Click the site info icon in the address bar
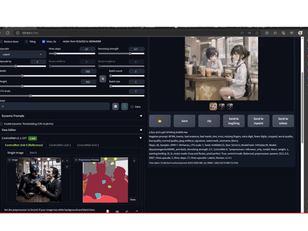 pyautogui.click(x=18, y=33)
